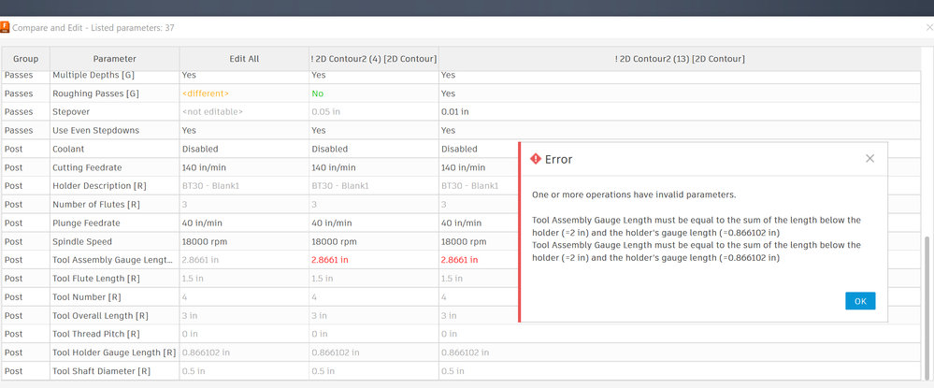Close the Error dialog with X
Screen dimensions: 934x388
tap(869, 159)
